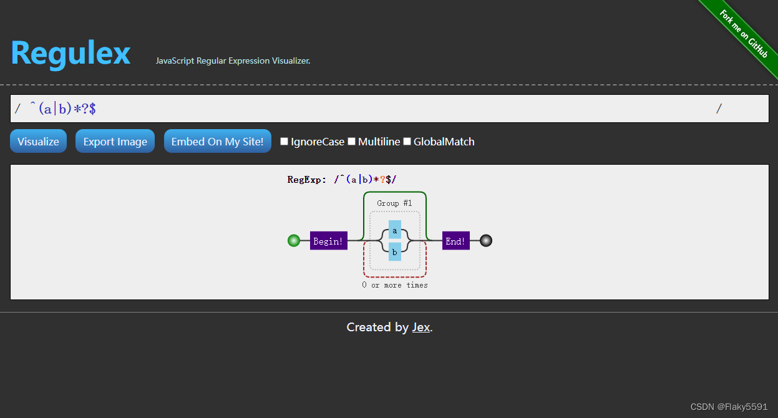Enable the IgnoreCase checkbox

284,141
